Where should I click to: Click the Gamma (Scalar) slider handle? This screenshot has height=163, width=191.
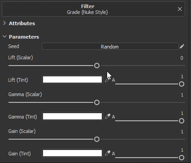97,102
